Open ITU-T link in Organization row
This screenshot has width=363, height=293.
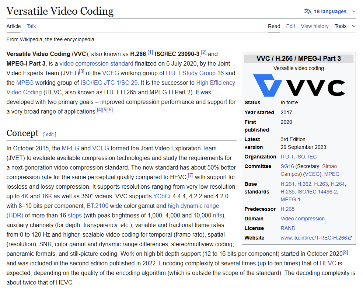point(287,157)
